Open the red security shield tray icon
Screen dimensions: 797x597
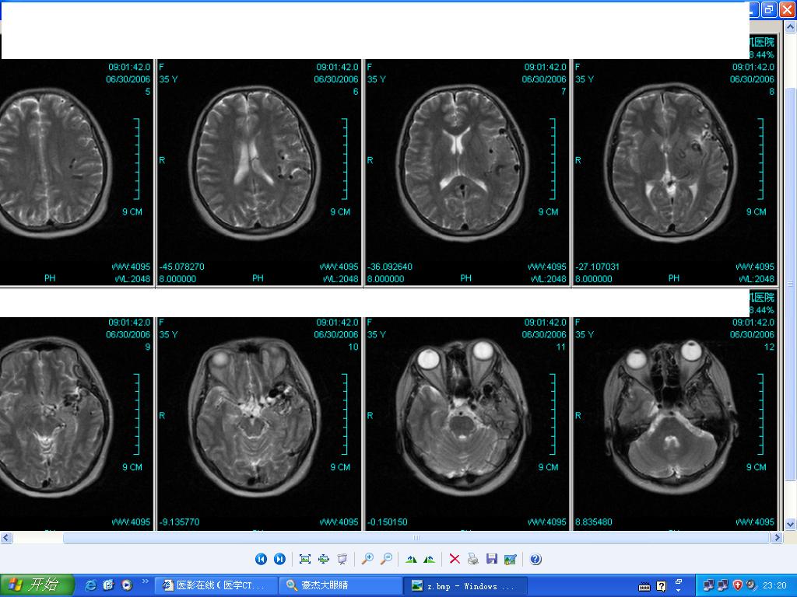point(738,585)
